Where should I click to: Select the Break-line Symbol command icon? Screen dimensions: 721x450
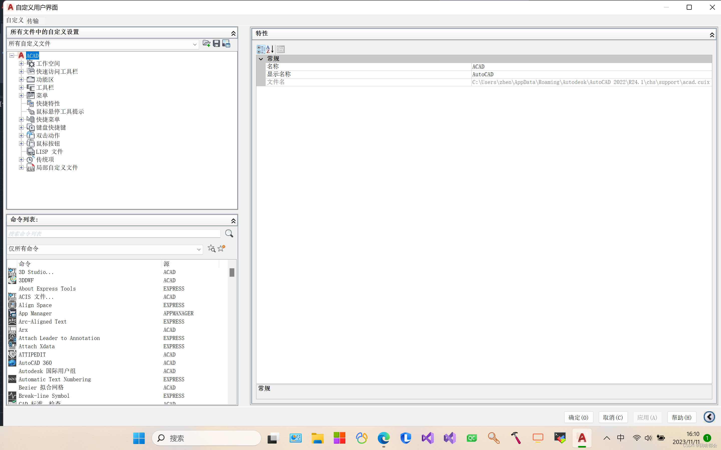pos(12,396)
